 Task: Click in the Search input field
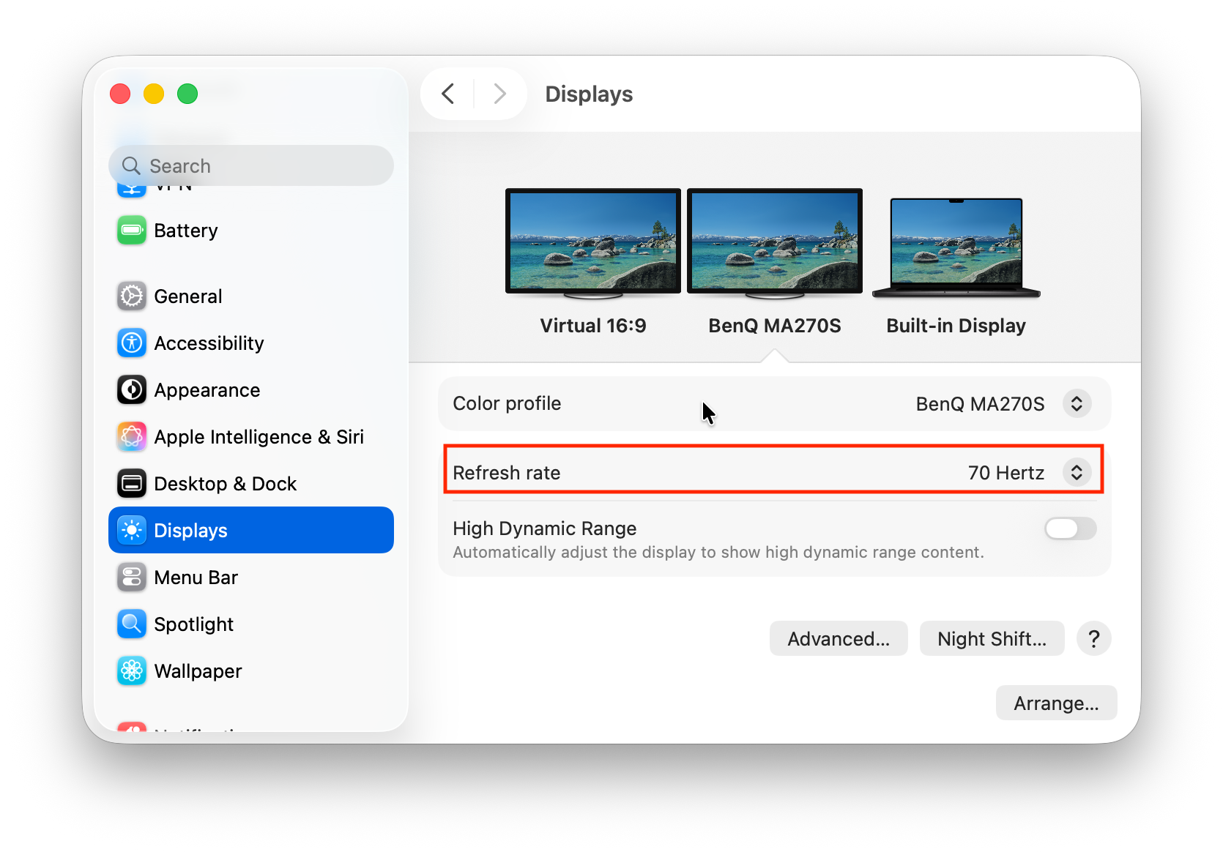click(x=251, y=166)
